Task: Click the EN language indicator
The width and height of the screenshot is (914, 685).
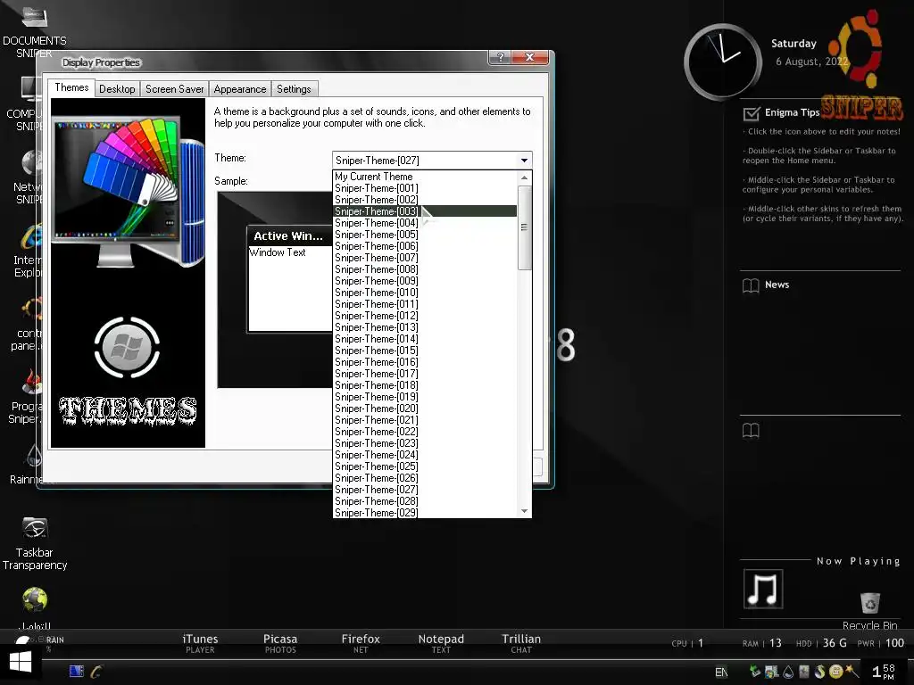Action: pyautogui.click(x=721, y=673)
